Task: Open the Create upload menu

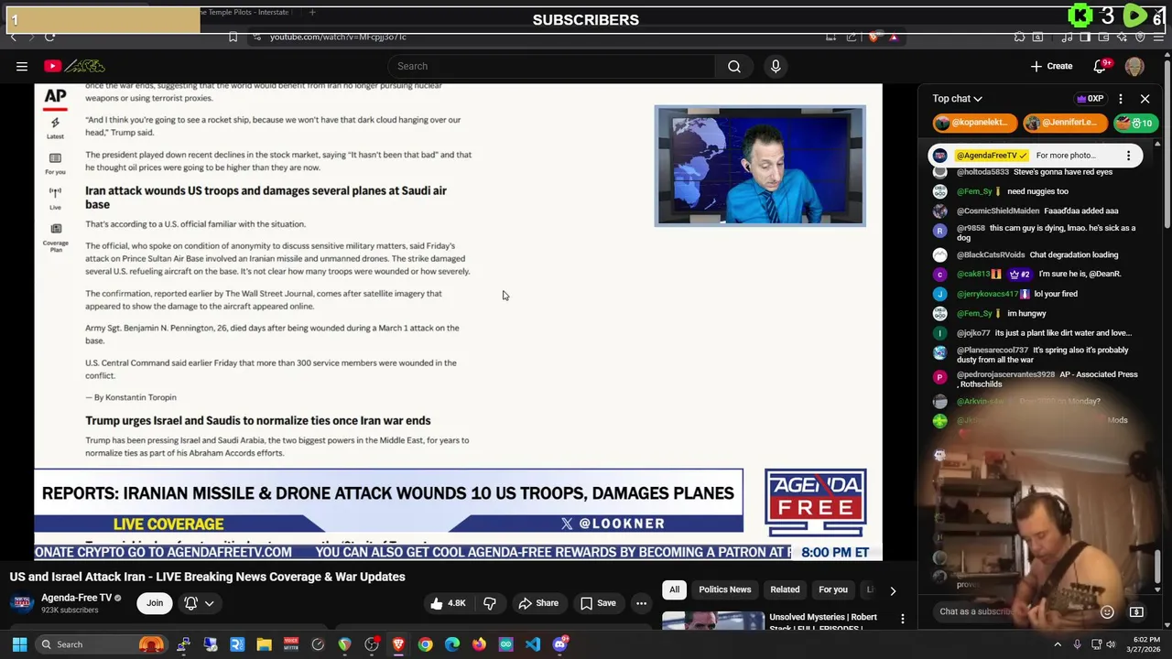Action: (1051, 66)
